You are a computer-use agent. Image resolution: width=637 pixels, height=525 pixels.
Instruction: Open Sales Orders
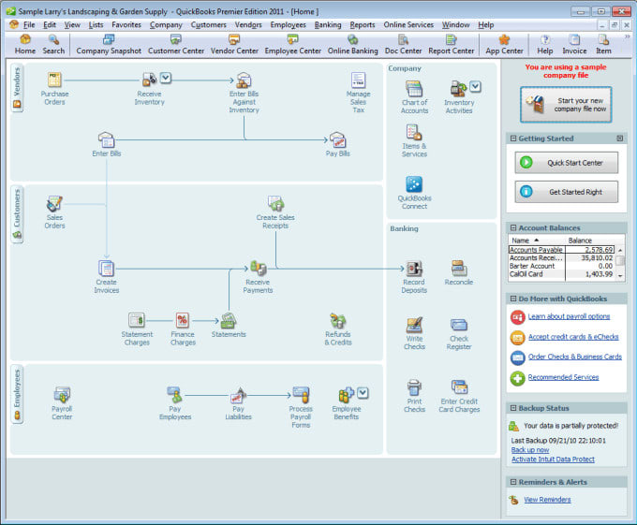click(54, 204)
